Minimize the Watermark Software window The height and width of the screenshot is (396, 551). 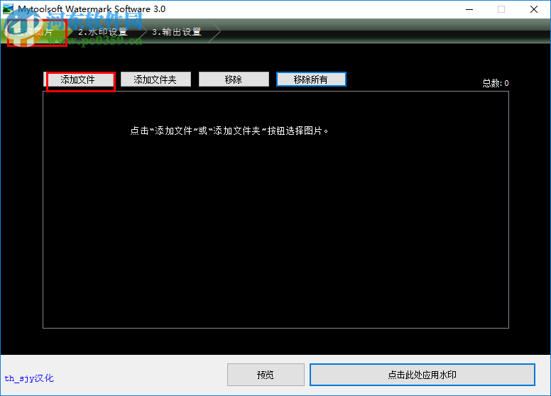pyautogui.click(x=469, y=9)
